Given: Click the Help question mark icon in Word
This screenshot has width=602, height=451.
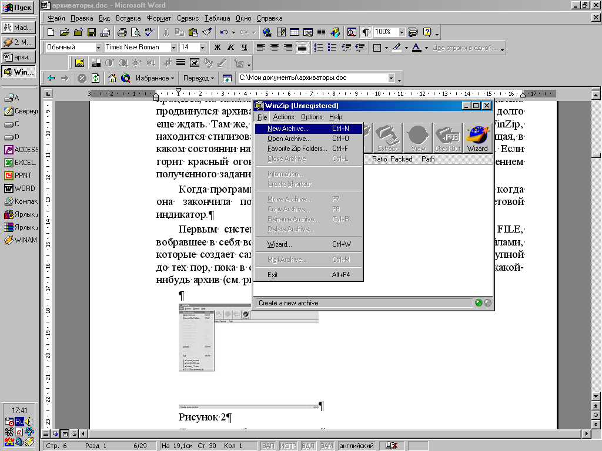Looking at the screenshot, I should pyautogui.click(x=427, y=32).
